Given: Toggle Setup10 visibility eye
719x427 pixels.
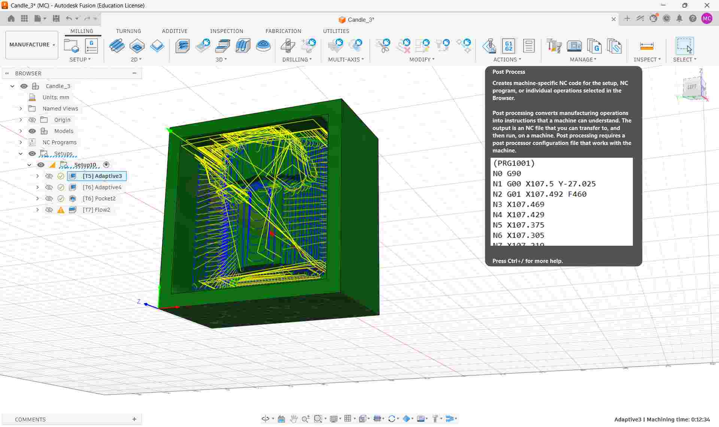Looking at the screenshot, I should (x=41, y=165).
